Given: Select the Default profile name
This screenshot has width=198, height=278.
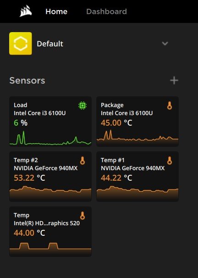Looking at the screenshot, I should [50, 44].
